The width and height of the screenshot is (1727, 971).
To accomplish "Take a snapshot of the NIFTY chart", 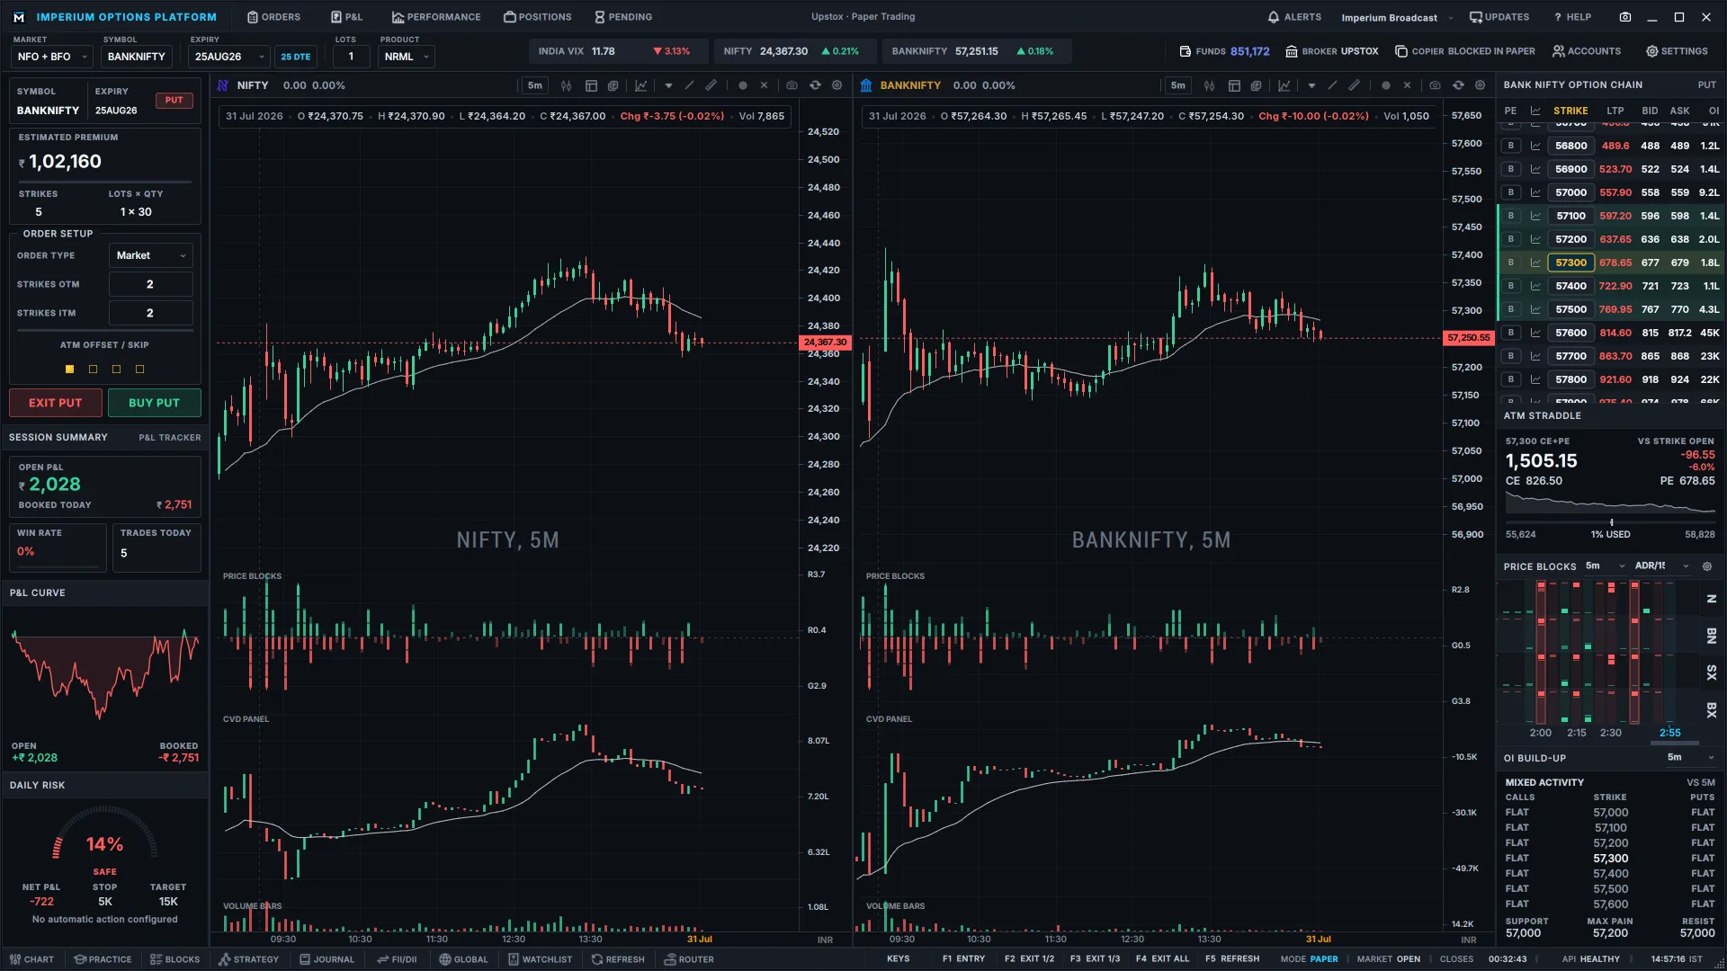I will pos(792,85).
